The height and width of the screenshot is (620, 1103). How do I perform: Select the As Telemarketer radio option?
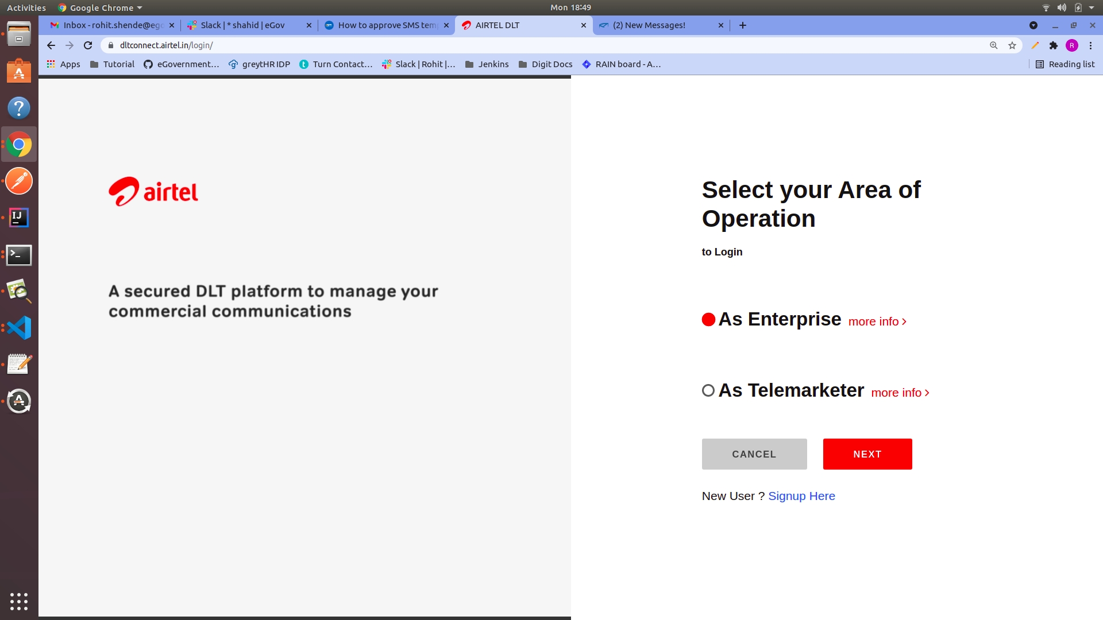point(708,391)
